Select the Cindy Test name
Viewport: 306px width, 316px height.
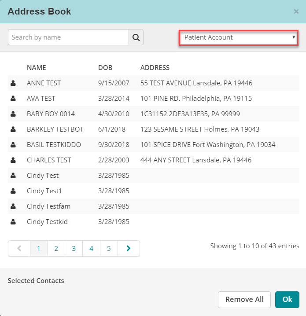click(43, 176)
